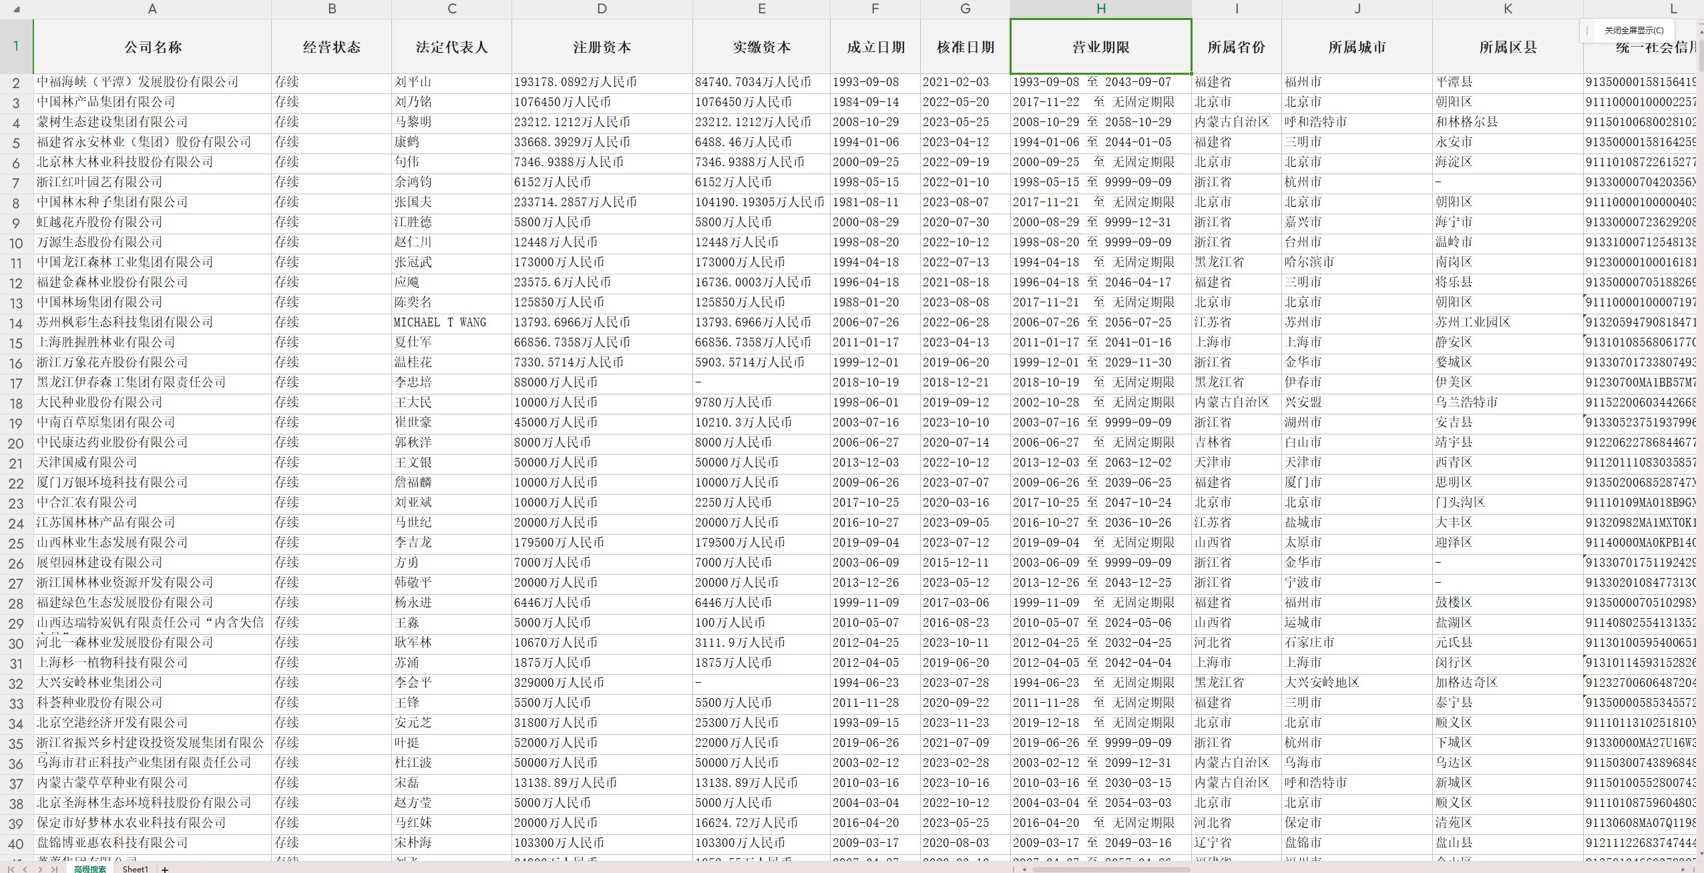Image resolution: width=1704 pixels, height=873 pixels.
Task: Select column E header
Action: pyautogui.click(x=762, y=9)
